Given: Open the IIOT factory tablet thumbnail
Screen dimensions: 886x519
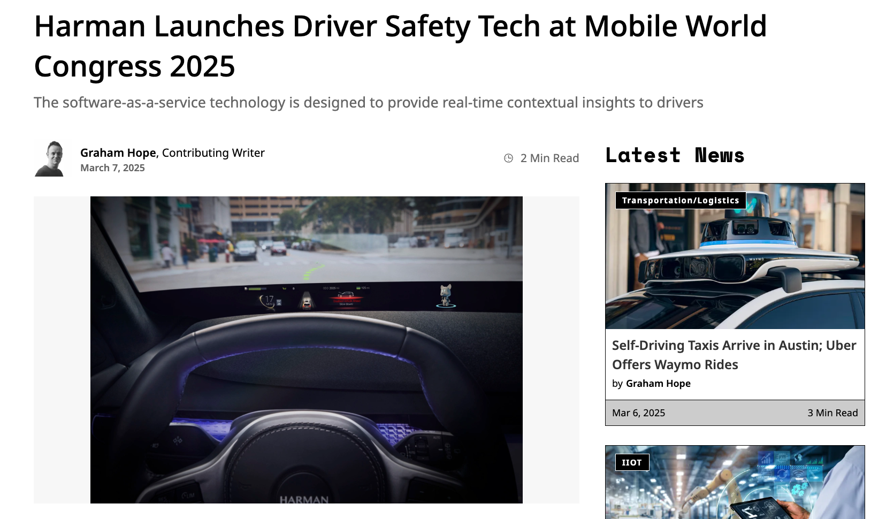Looking at the screenshot, I should click(735, 482).
